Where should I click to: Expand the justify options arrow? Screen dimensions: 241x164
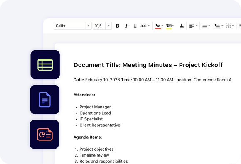pyautogui.click(x=209, y=26)
